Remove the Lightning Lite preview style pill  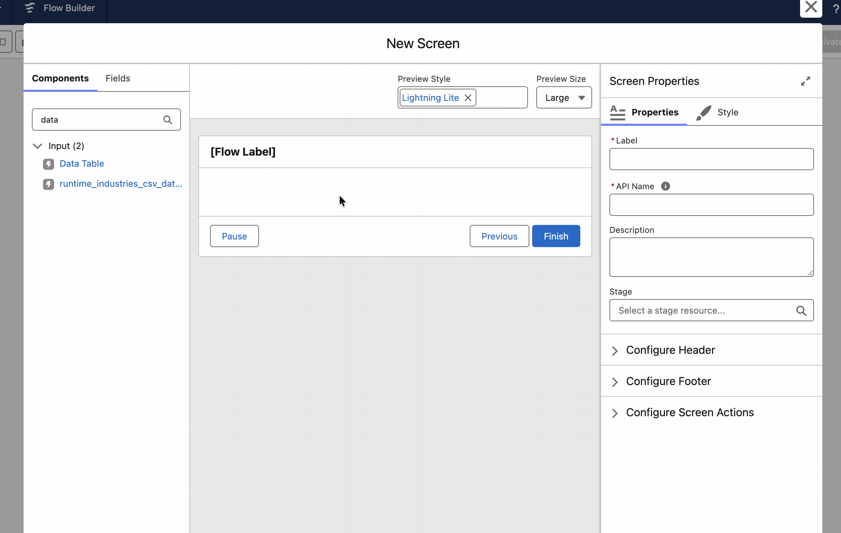point(468,98)
